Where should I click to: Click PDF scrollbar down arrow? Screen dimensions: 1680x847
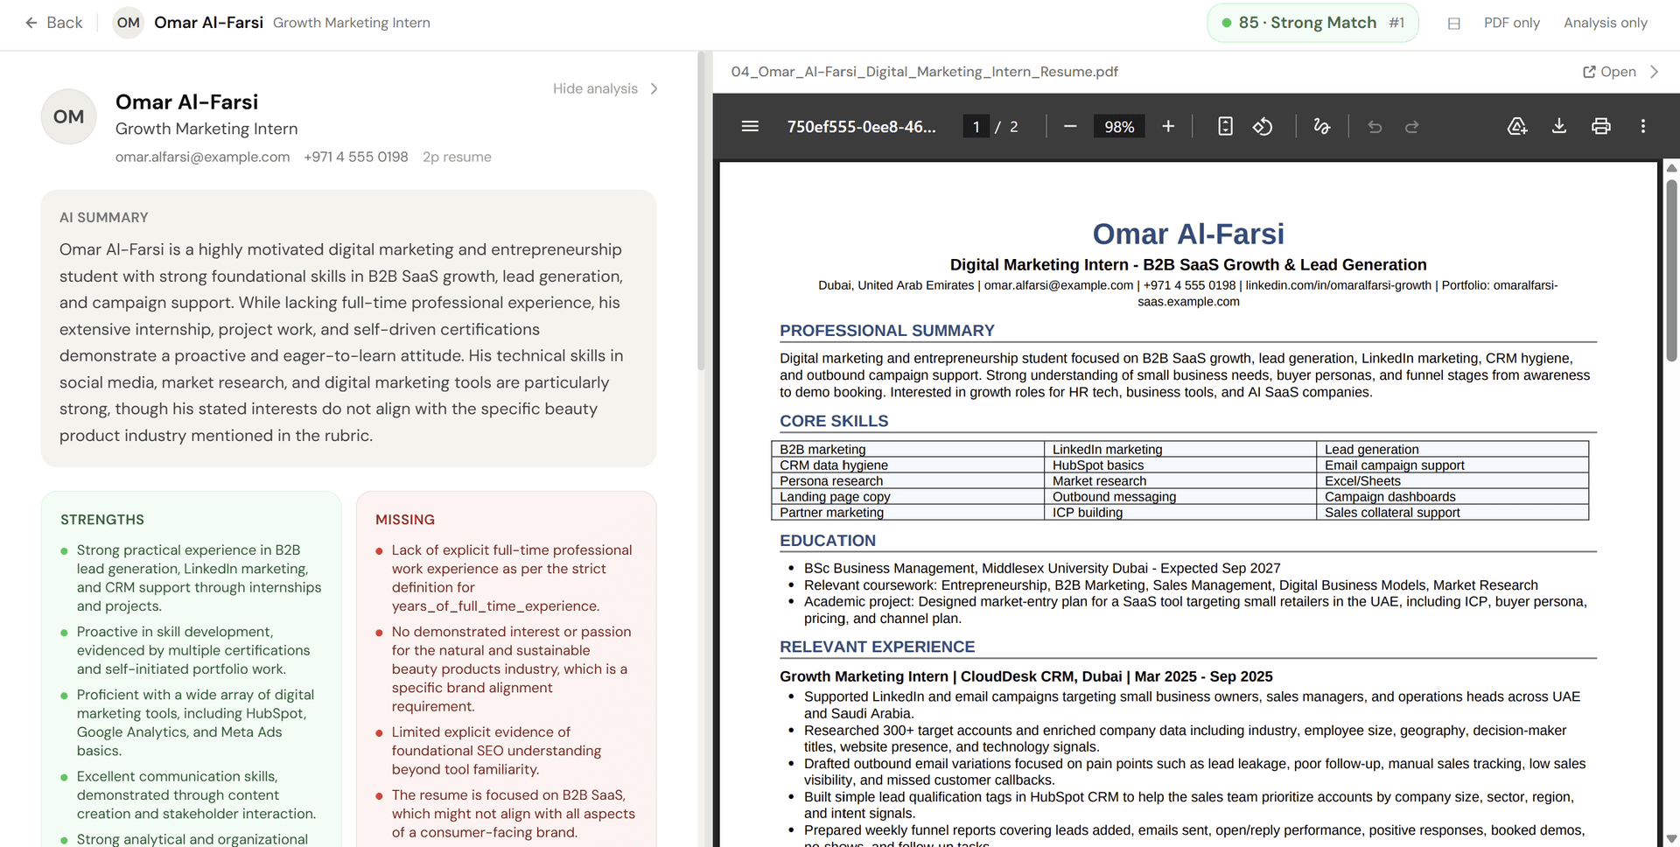tap(1671, 838)
